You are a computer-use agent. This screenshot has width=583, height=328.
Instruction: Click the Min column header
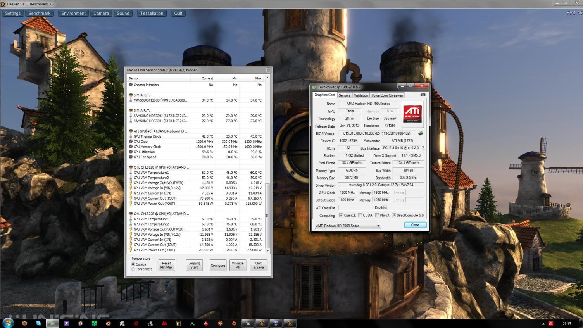tap(227, 78)
